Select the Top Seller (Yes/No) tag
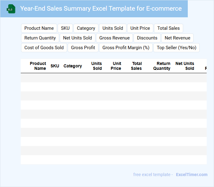The image size is (214, 187). click(x=177, y=48)
